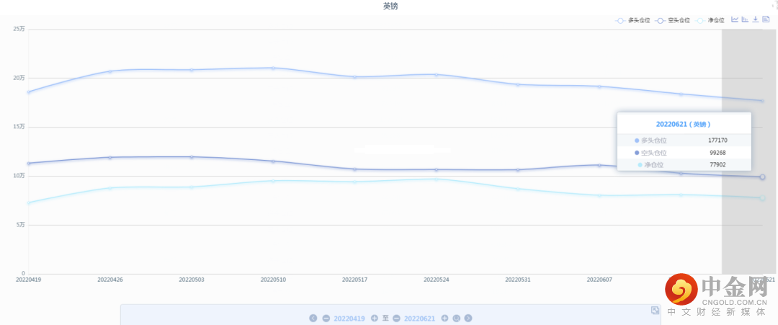Click the 20220510 point on 多头仓位 line

click(x=273, y=68)
